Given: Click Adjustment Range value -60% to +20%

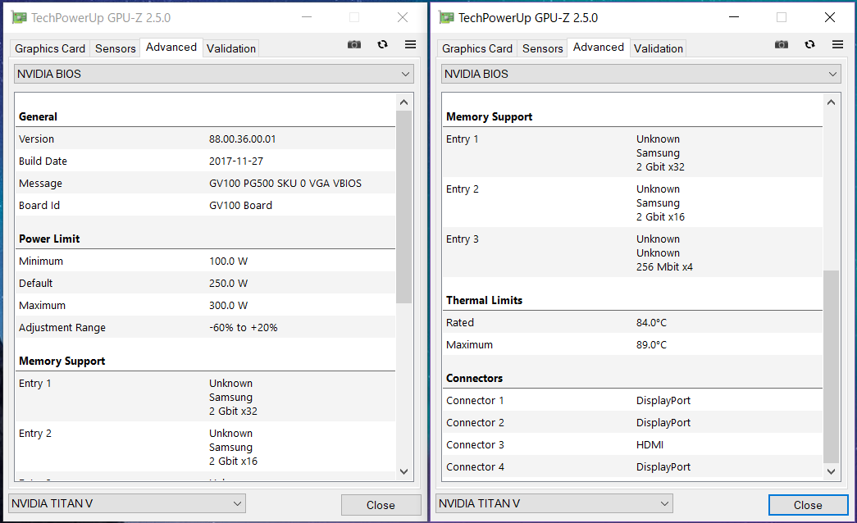Looking at the screenshot, I should (x=244, y=328).
